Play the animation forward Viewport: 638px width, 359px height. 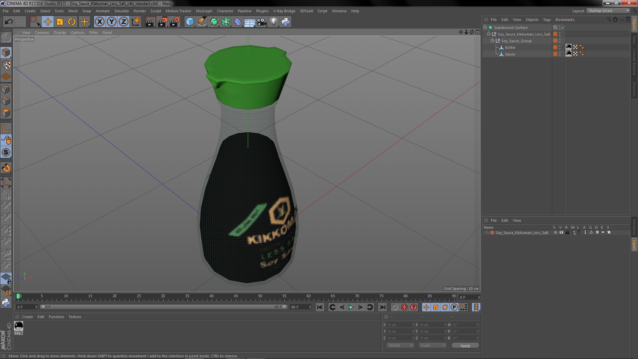pyautogui.click(x=351, y=307)
